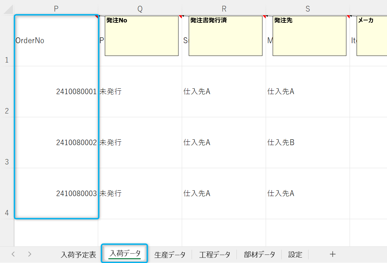Select the 仕入先B cell
The height and width of the screenshot is (263, 387).
click(308, 142)
